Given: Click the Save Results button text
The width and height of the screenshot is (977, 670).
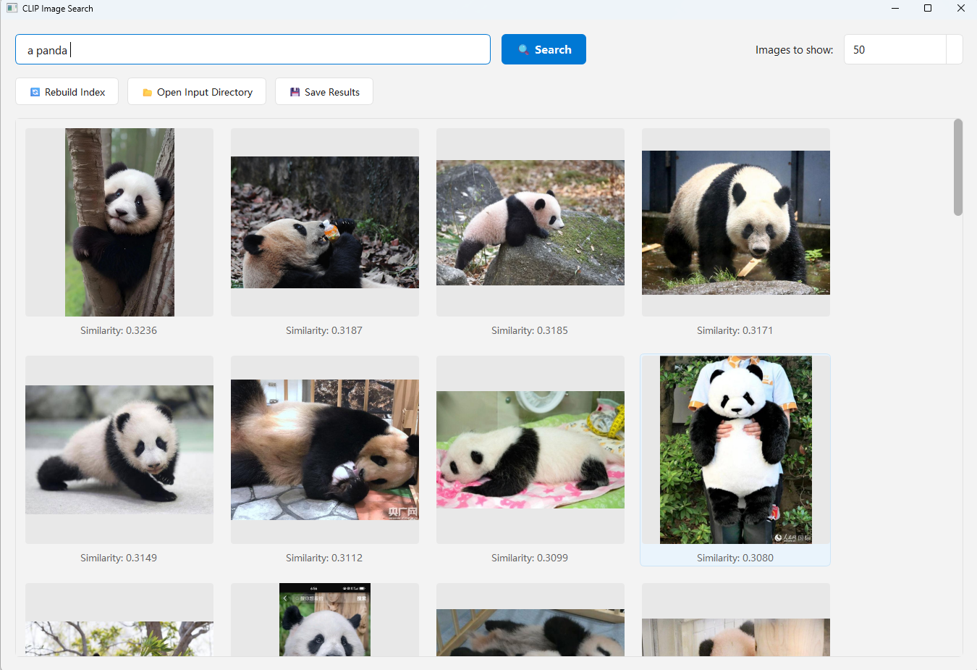Looking at the screenshot, I should click(x=332, y=92).
